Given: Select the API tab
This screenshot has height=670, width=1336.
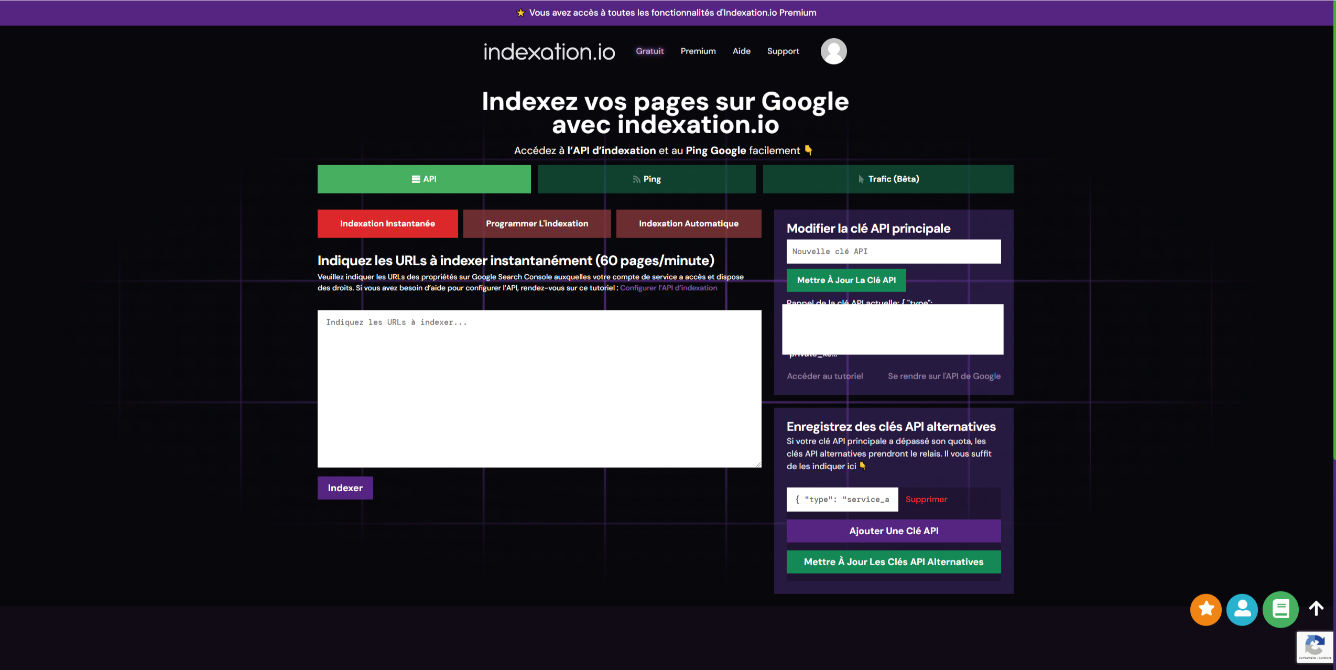Looking at the screenshot, I should (x=424, y=179).
